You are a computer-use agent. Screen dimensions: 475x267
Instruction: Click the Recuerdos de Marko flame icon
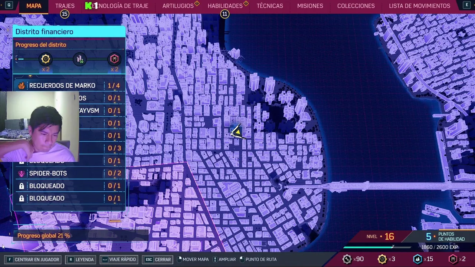[22, 86]
